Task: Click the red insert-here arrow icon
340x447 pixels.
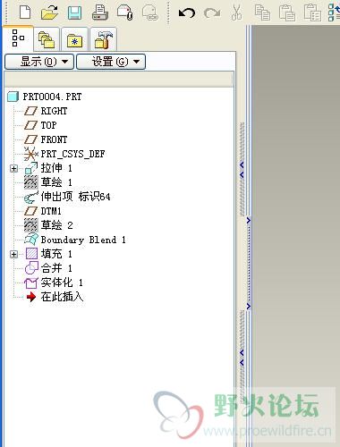Action: 31,297
